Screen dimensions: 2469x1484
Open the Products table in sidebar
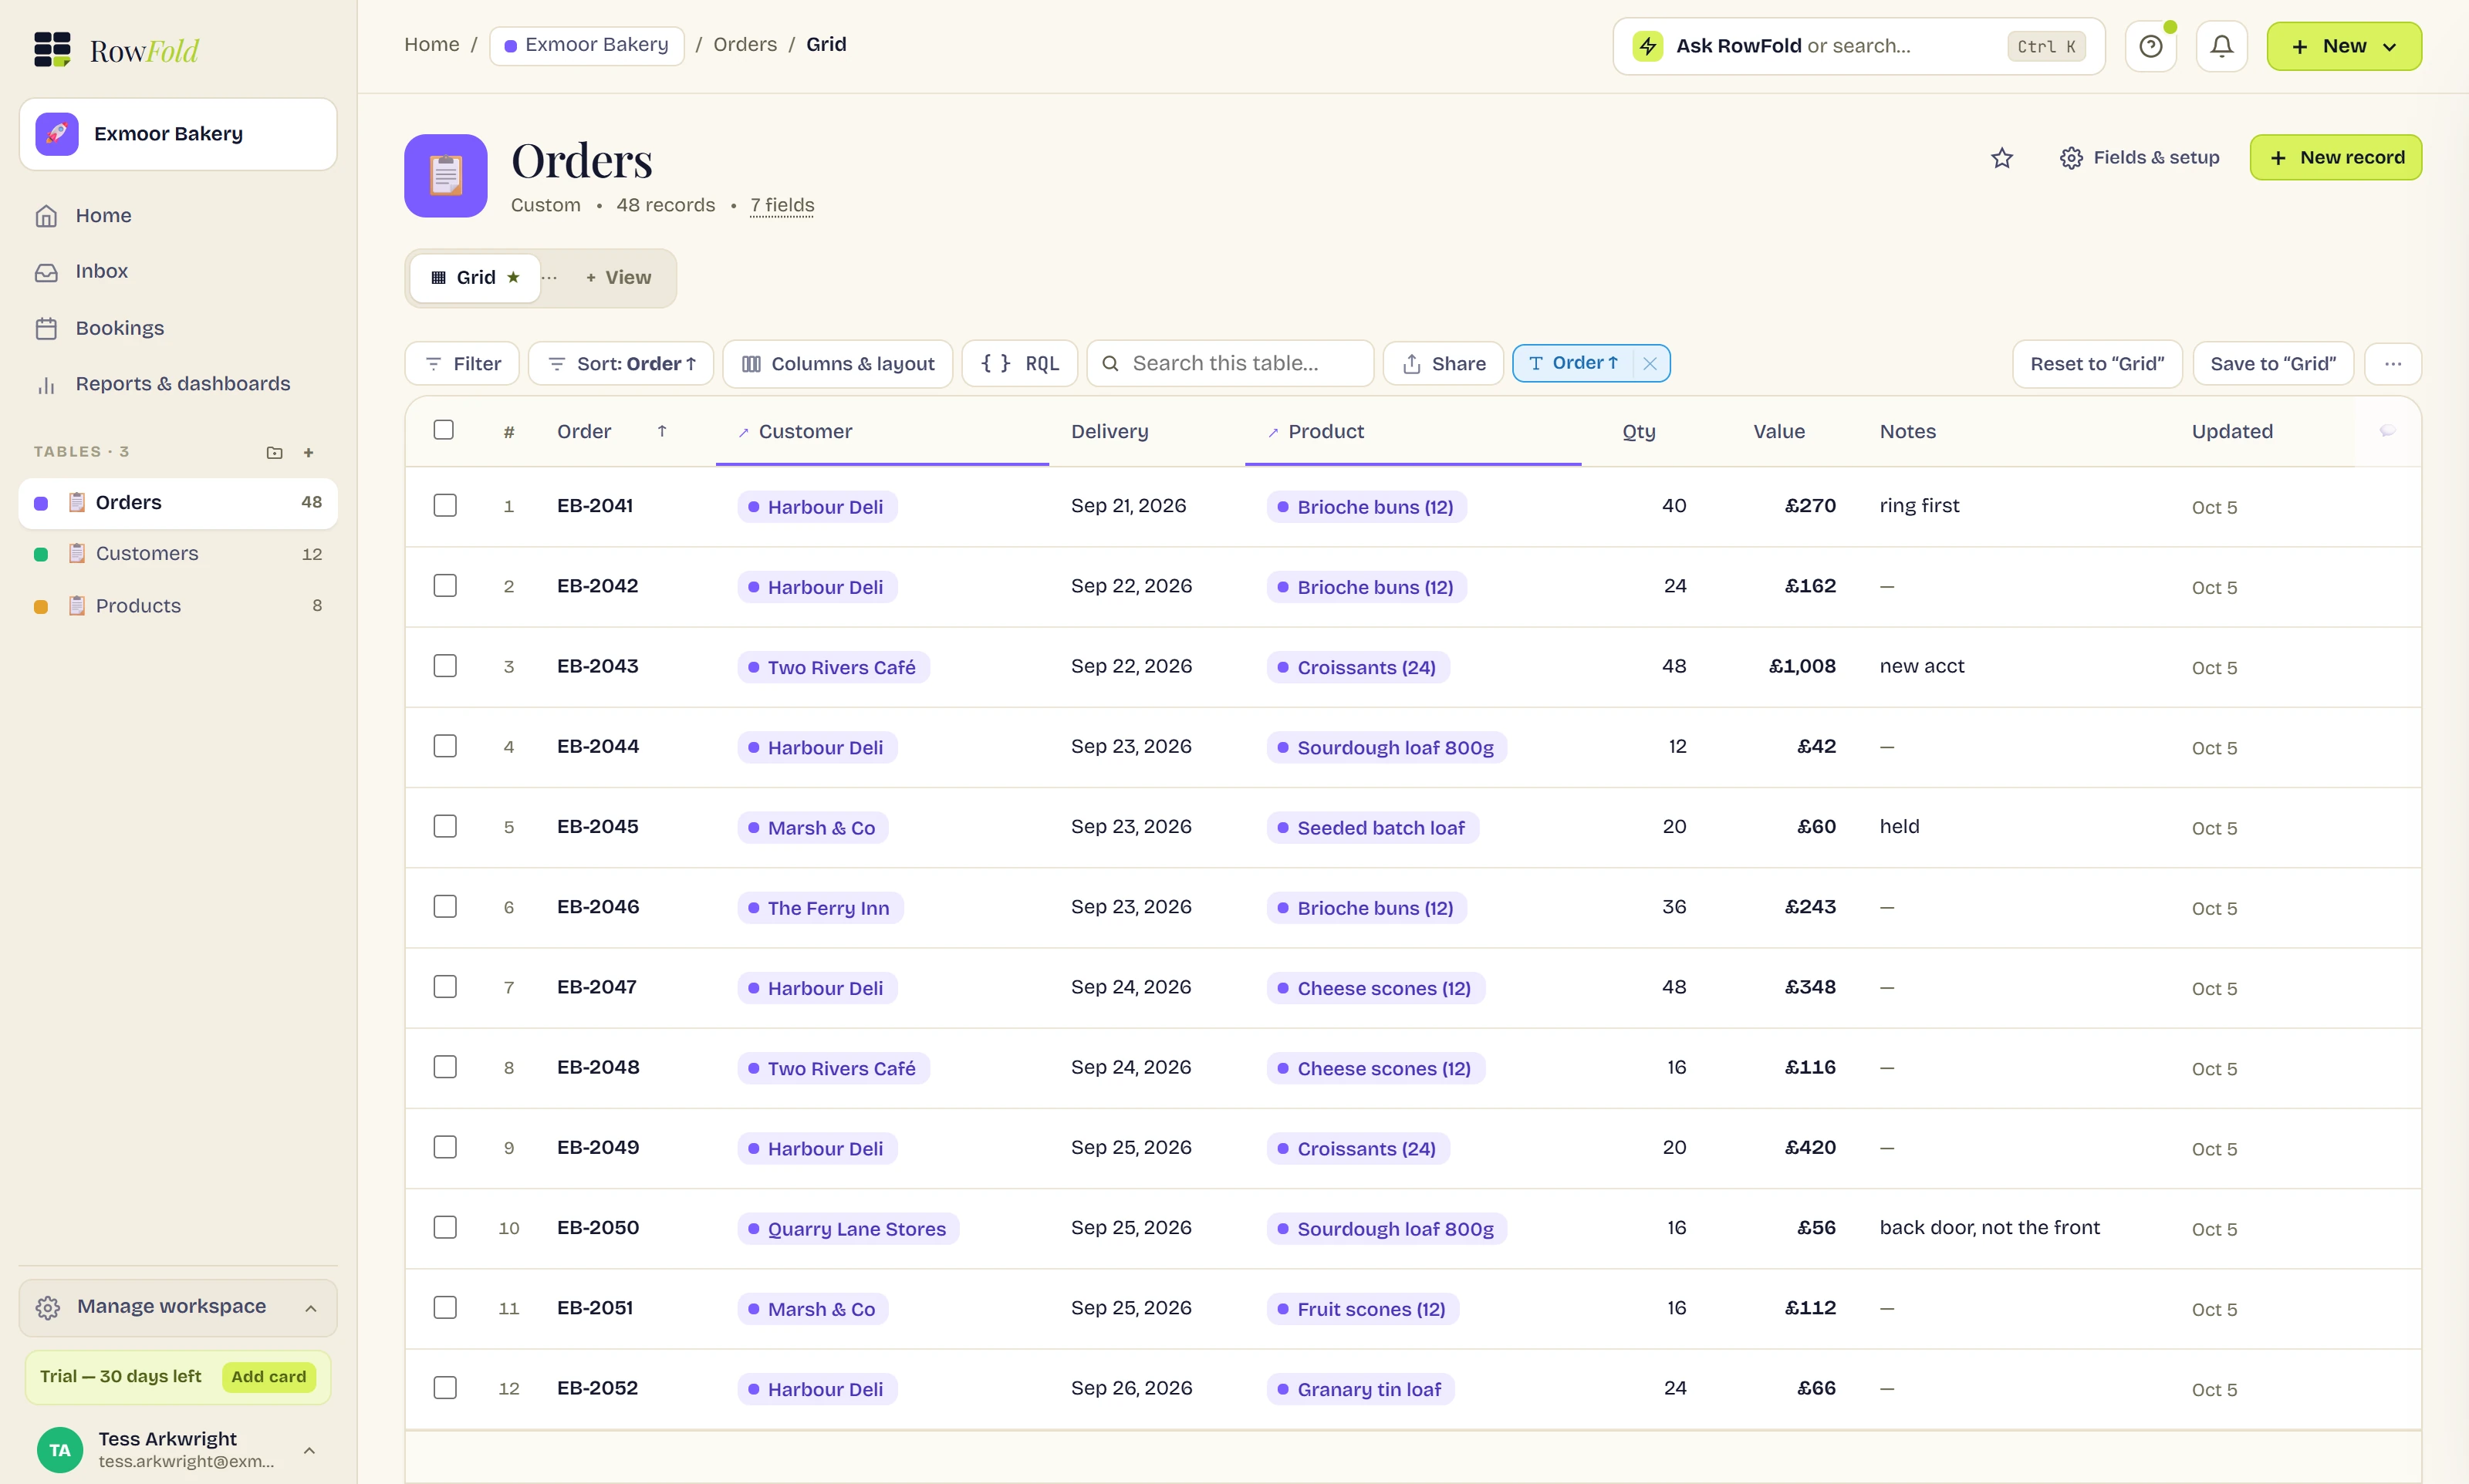(178, 606)
